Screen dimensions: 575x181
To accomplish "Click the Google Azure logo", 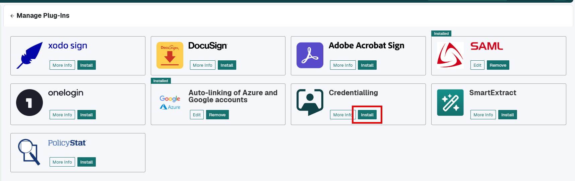I will pyautogui.click(x=170, y=103).
